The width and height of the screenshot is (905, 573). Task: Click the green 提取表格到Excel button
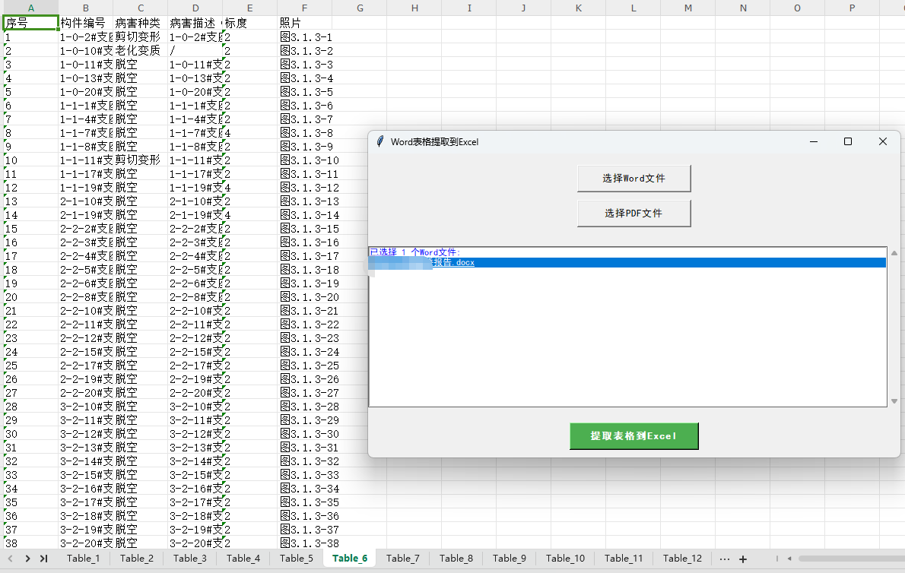[x=633, y=436]
